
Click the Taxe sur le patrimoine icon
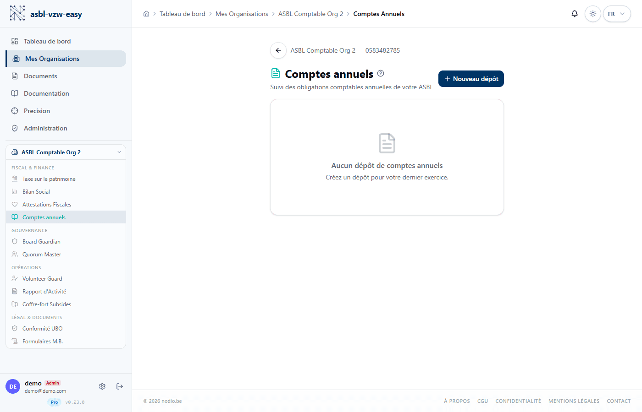(15, 179)
